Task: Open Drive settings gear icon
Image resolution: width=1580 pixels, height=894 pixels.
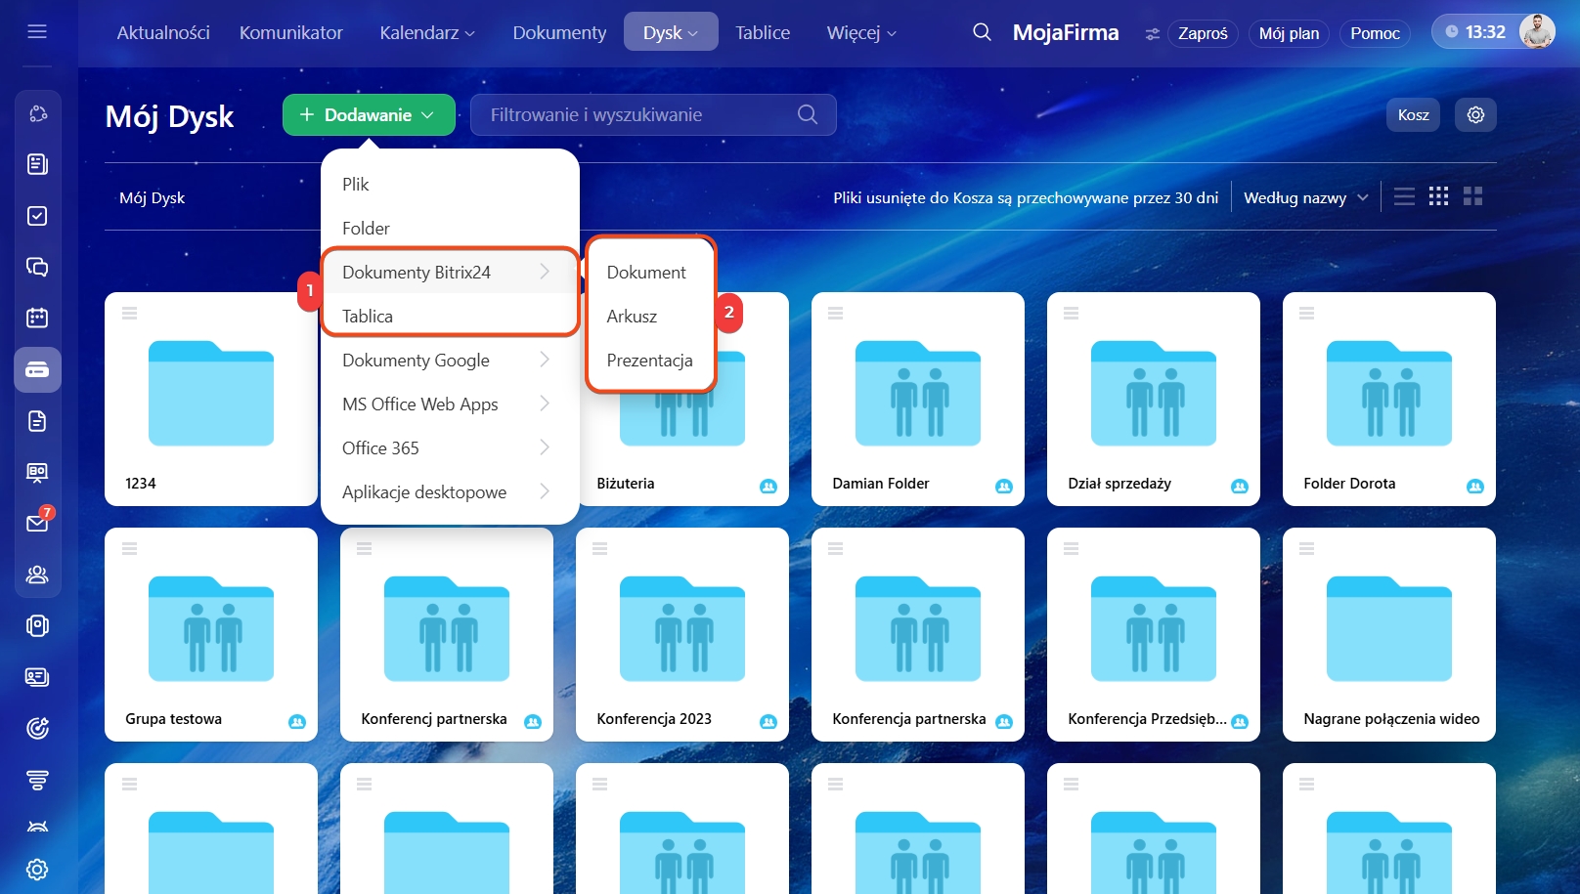Action: click(1475, 114)
